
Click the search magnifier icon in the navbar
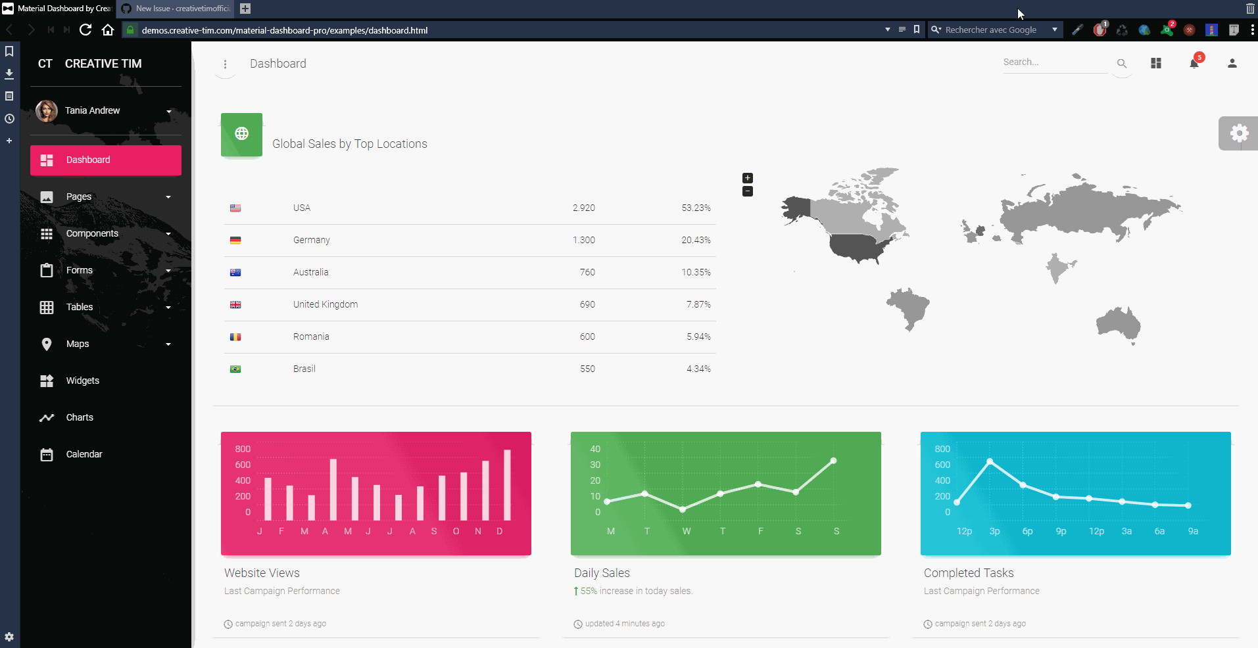[x=1123, y=64]
